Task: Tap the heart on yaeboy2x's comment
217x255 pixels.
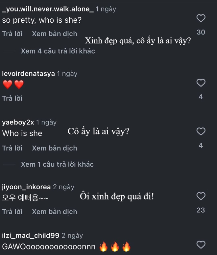Action: [x=201, y=132]
